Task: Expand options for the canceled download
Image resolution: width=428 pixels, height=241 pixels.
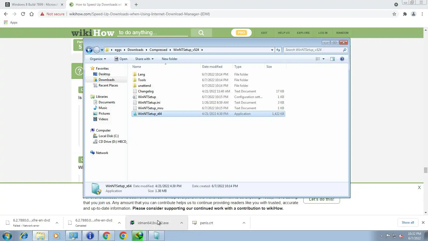Action: (119, 223)
